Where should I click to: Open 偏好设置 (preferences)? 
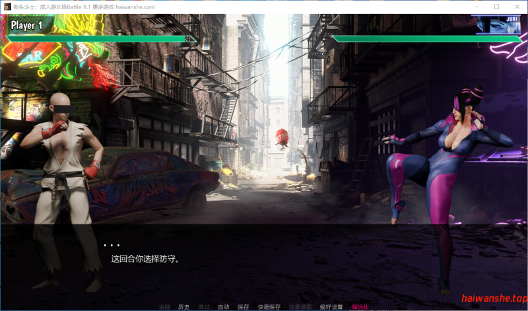click(x=331, y=307)
